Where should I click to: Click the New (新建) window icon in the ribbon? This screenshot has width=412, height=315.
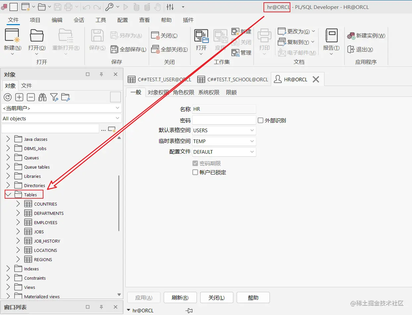(12, 36)
